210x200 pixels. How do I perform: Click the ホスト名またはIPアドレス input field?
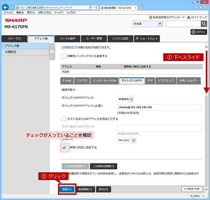click(x=159, y=128)
